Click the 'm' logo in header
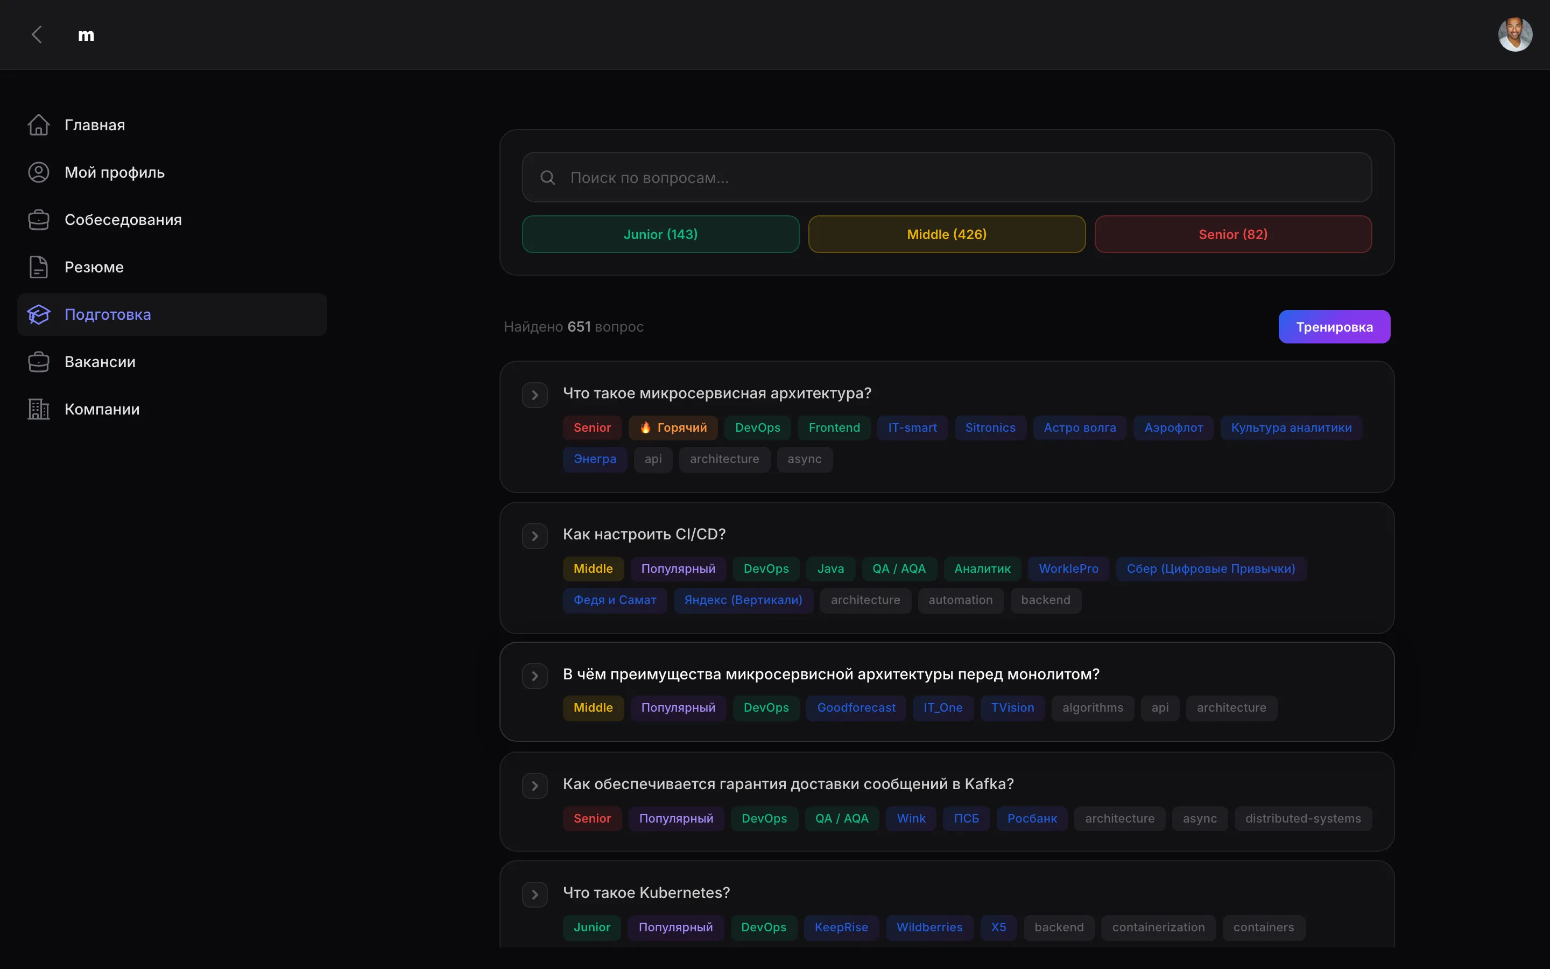The height and width of the screenshot is (969, 1550). (86, 35)
